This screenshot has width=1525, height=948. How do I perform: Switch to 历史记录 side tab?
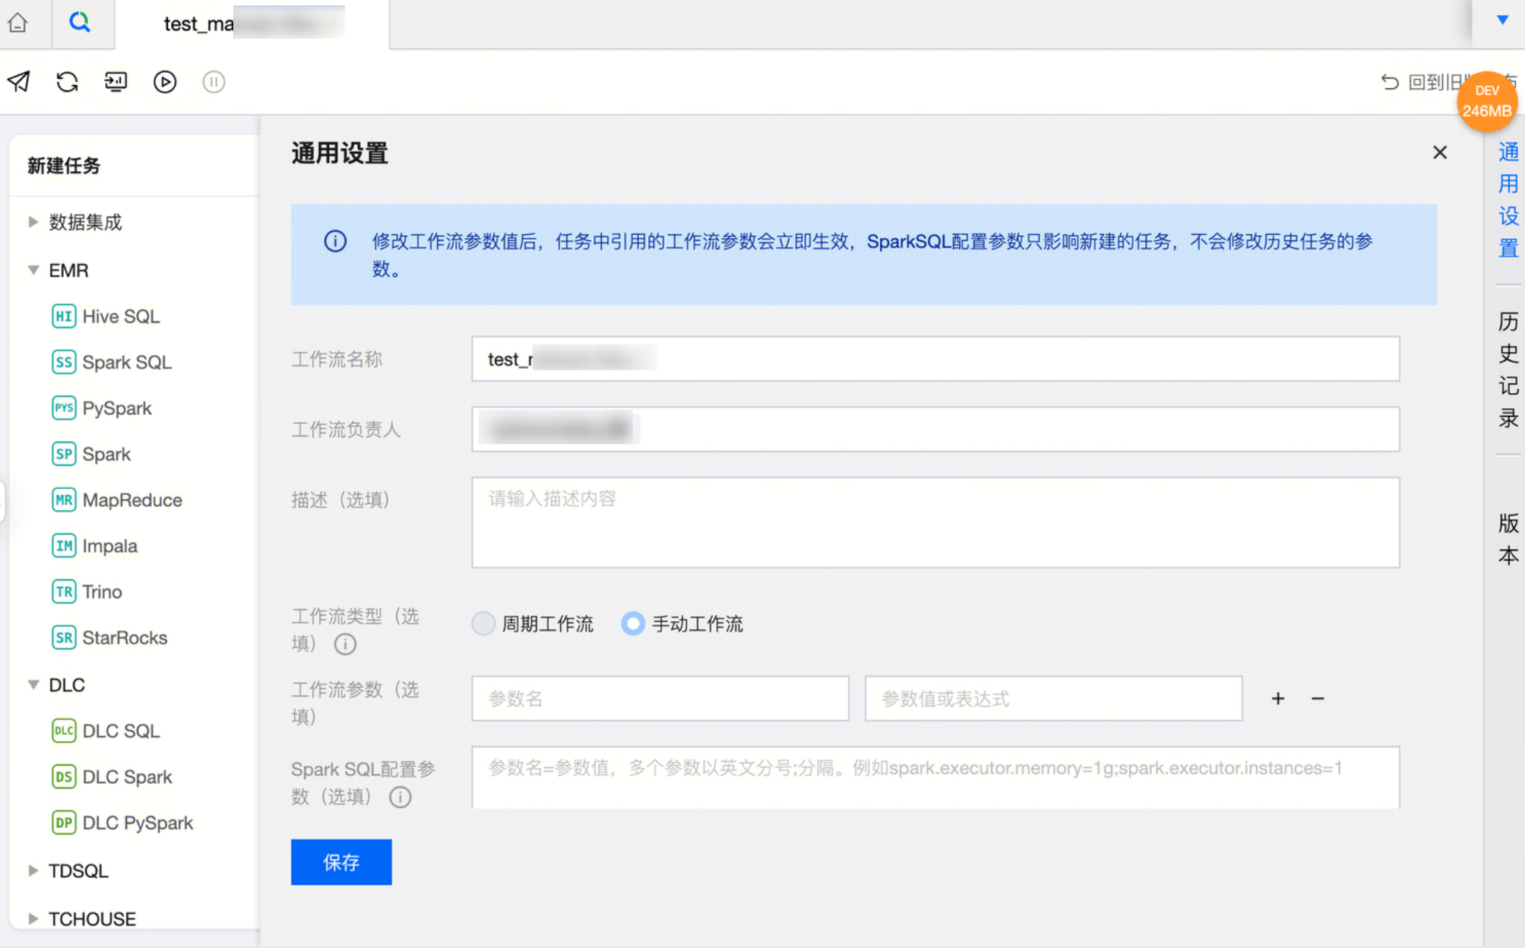1508,369
